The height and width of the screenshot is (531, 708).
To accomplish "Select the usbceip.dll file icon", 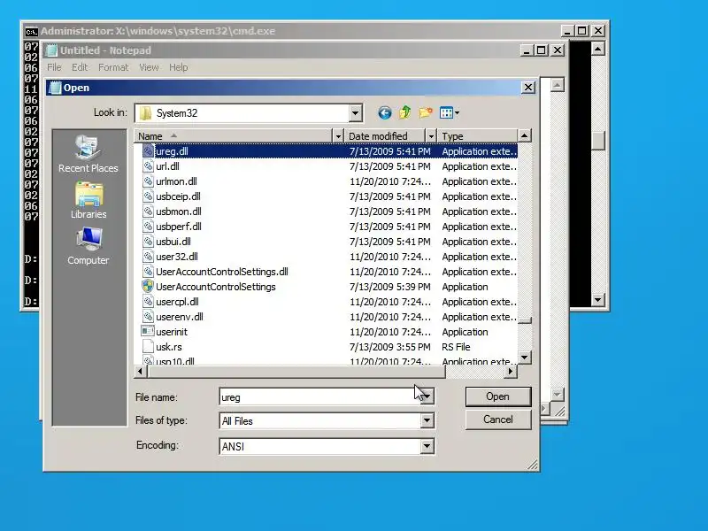I will coord(148,196).
